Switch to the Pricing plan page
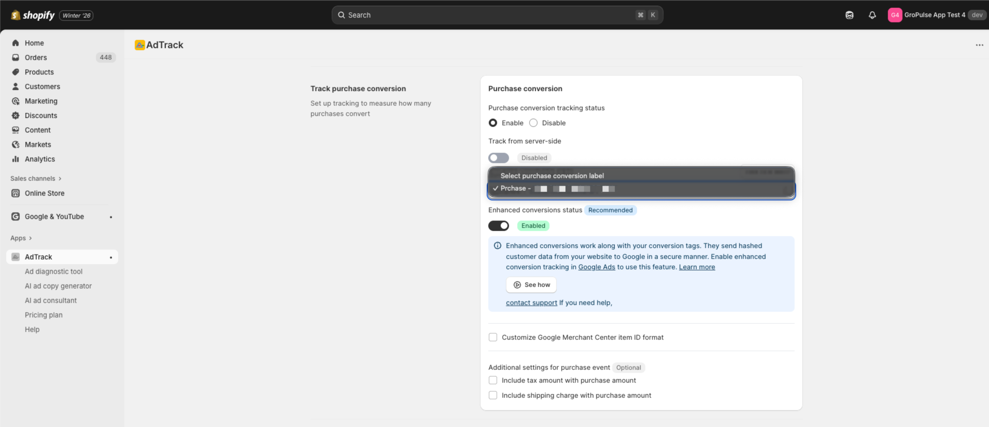 pyautogui.click(x=43, y=315)
